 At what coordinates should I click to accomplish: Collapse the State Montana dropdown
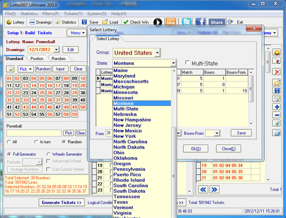click(173, 63)
